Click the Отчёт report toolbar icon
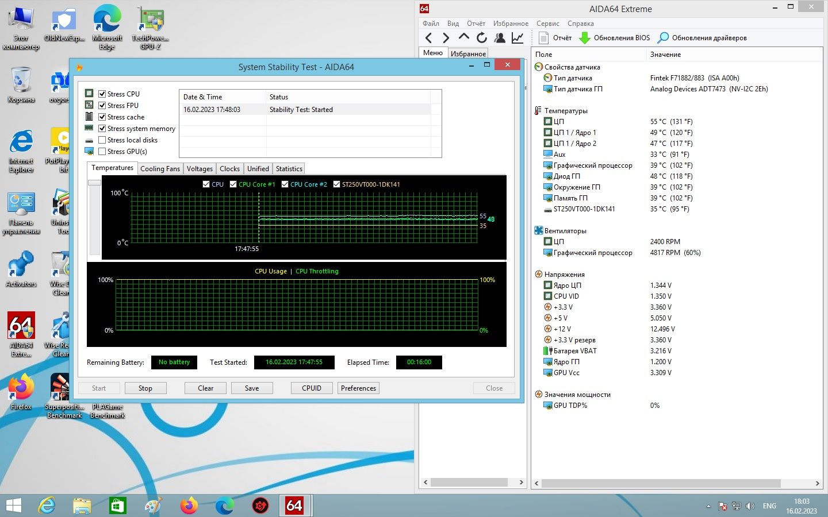Image resolution: width=828 pixels, height=517 pixels. (x=555, y=38)
